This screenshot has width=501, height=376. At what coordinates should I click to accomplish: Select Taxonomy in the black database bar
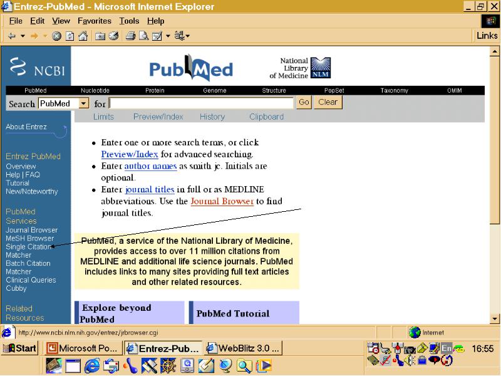point(395,90)
